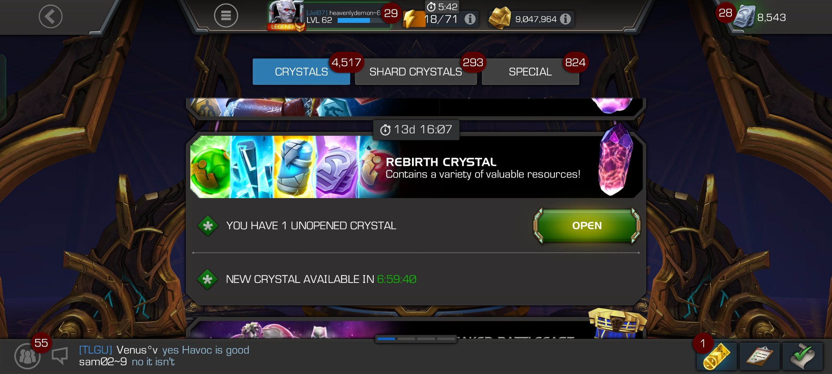Show gold info details
The image size is (832, 374).
coord(565,19)
